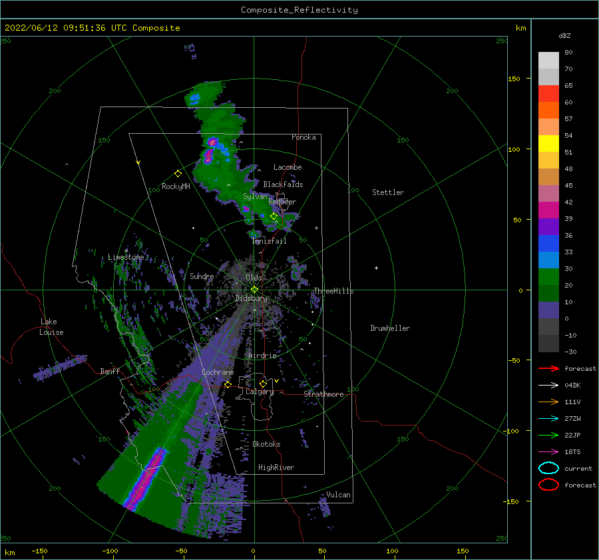Click the HighRiver town label
This screenshot has height=560, width=599.
click(x=276, y=467)
